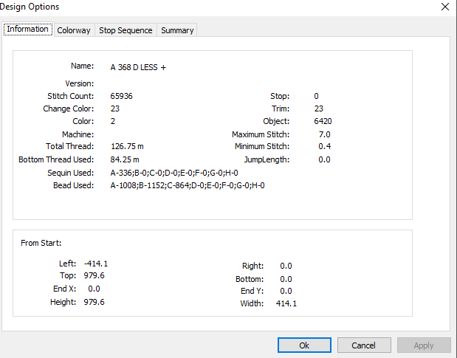Click the Object value 6420
Screen dimensions: 457x358
click(323, 121)
